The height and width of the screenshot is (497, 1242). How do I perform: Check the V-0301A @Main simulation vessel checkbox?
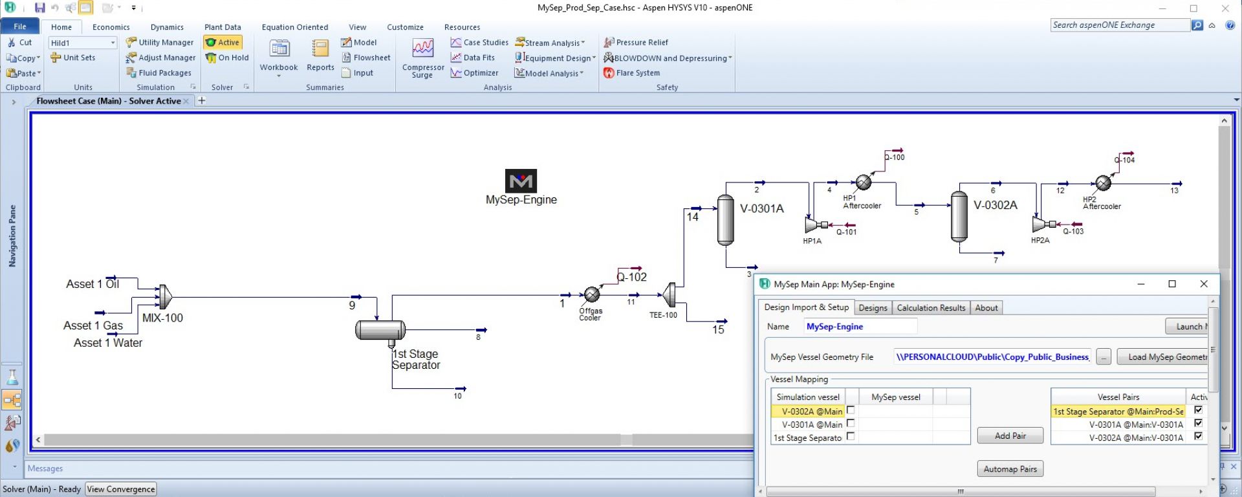[x=851, y=423]
